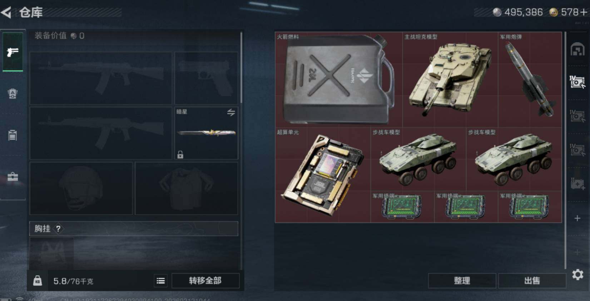
Task: Add currency with the plus beside 578
Action: click(x=584, y=12)
